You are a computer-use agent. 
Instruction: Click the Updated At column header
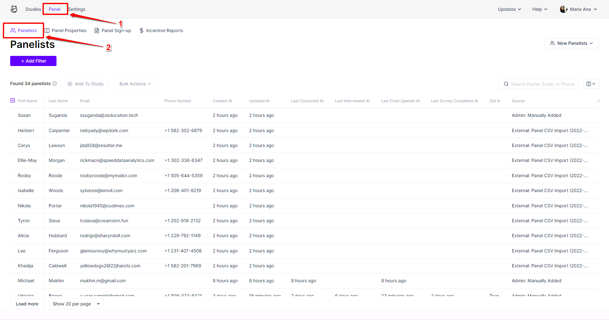pyautogui.click(x=259, y=101)
